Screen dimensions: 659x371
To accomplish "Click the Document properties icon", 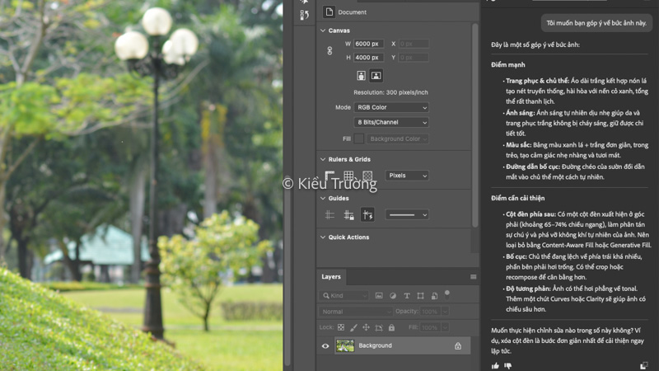I will point(329,12).
